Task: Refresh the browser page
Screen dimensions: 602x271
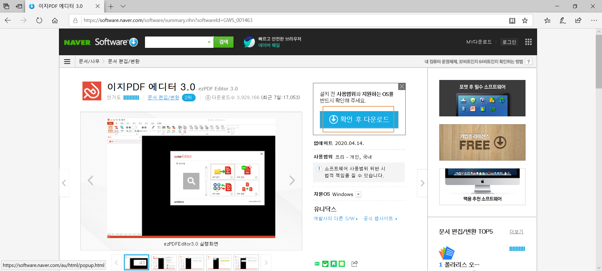Action: click(39, 20)
